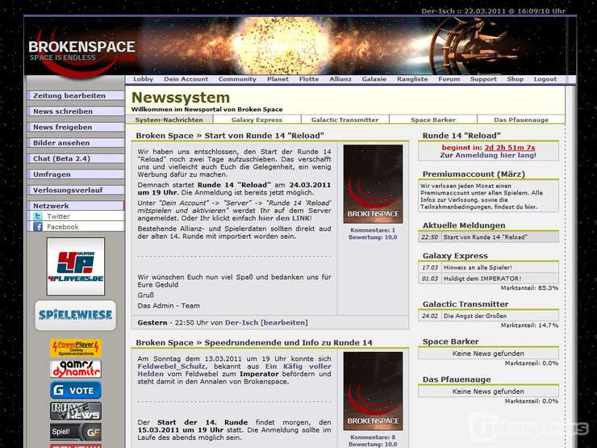
Task: Open News schreiben in sidebar
Action: (x=75, y=111)
